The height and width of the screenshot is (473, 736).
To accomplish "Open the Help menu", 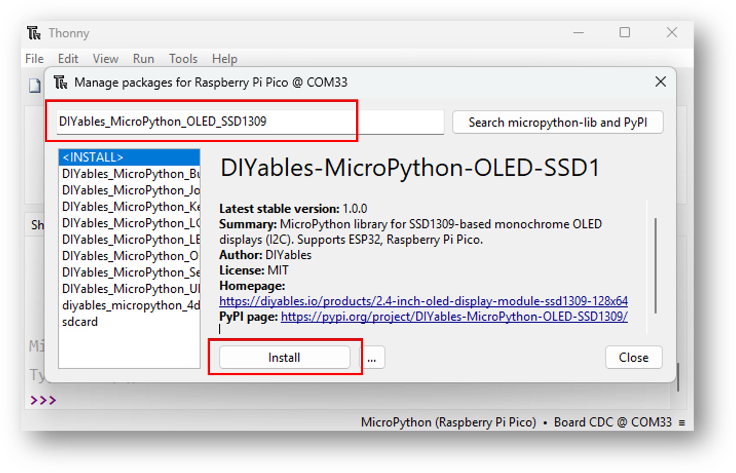I will pos(224,59).
